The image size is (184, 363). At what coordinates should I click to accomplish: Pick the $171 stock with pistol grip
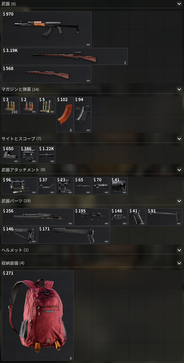74,235
